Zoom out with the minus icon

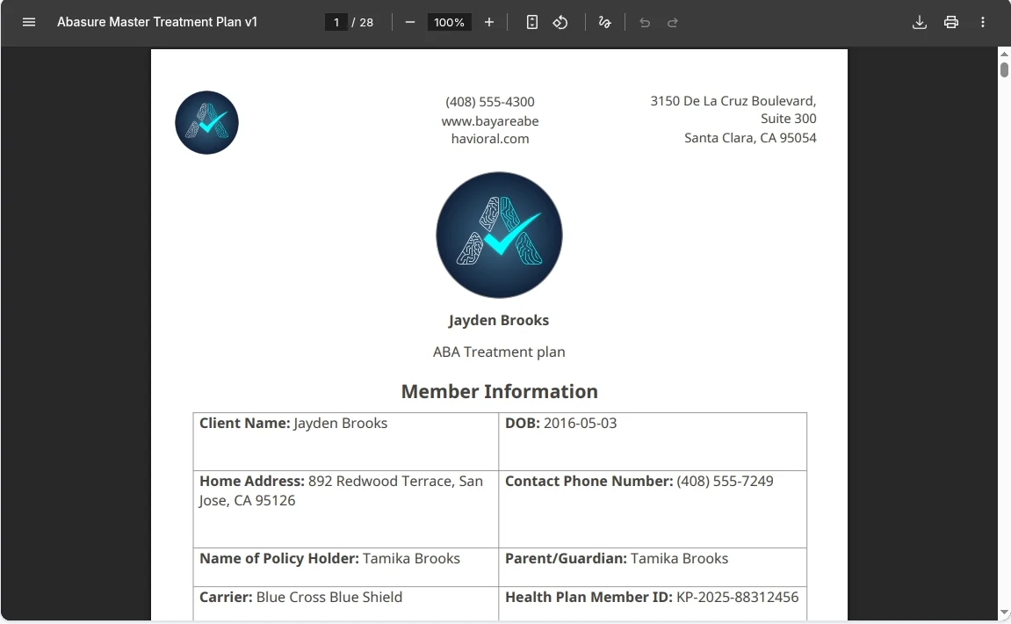click(x=410, y=22)
